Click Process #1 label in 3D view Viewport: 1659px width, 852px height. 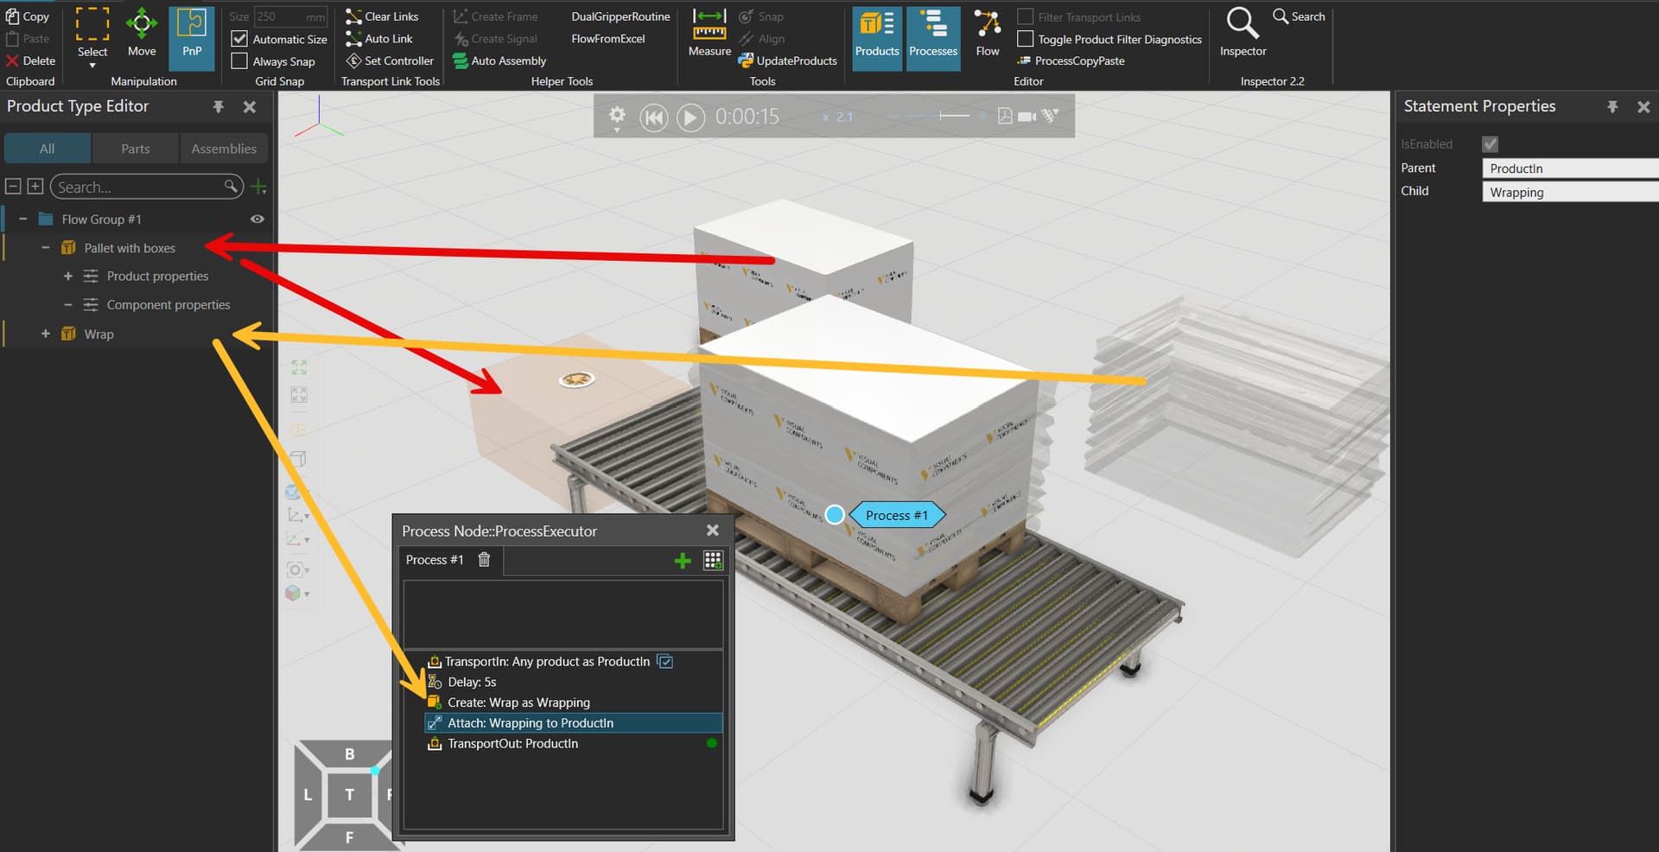(x=897, y=515)
